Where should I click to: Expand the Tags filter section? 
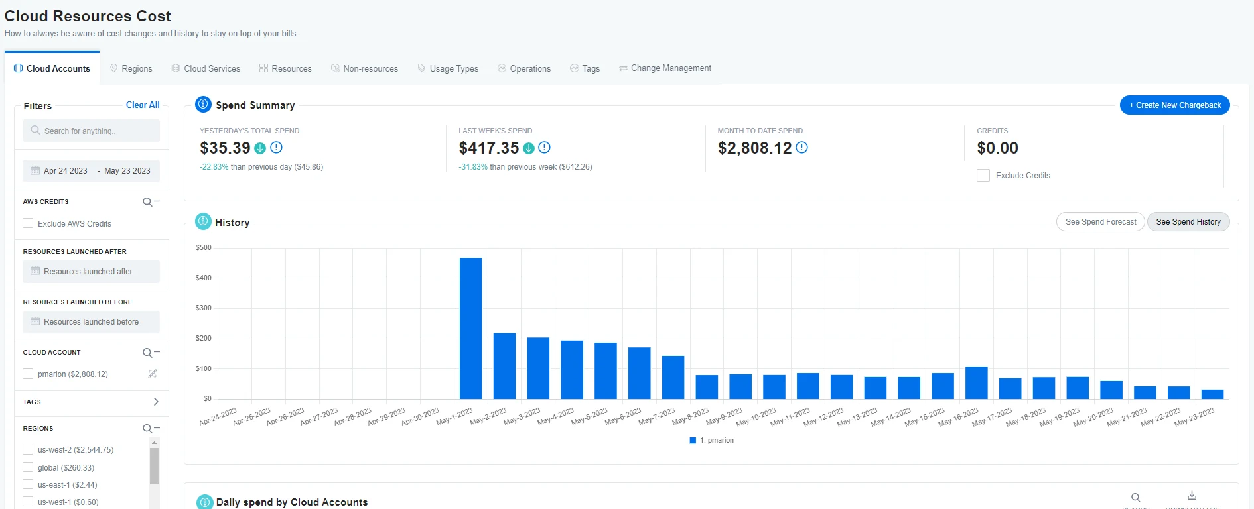click(x=156, y=402)
